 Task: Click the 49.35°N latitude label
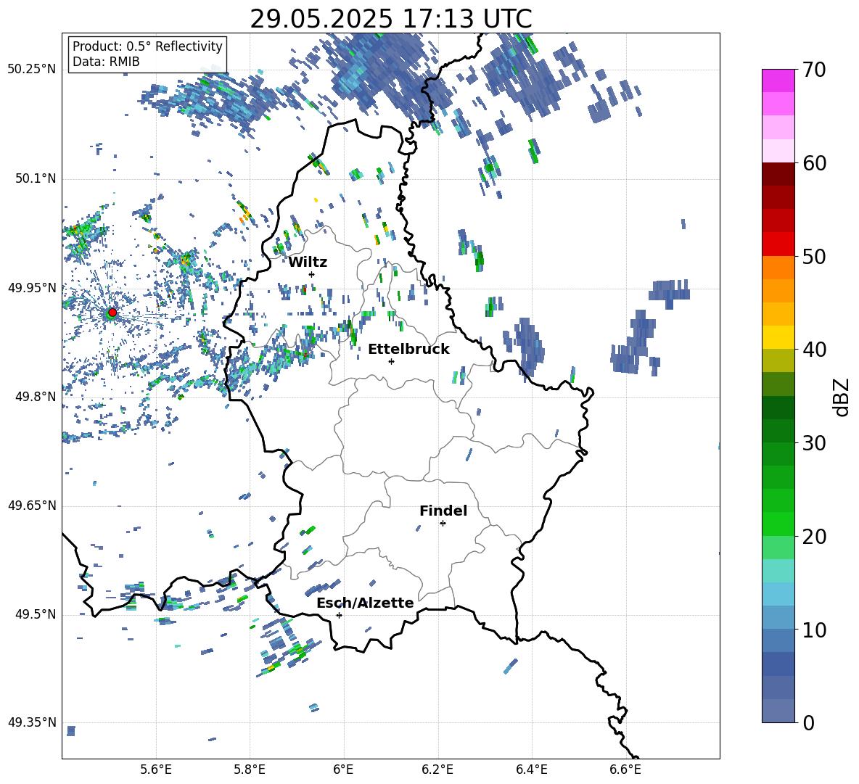coord(32,722)
